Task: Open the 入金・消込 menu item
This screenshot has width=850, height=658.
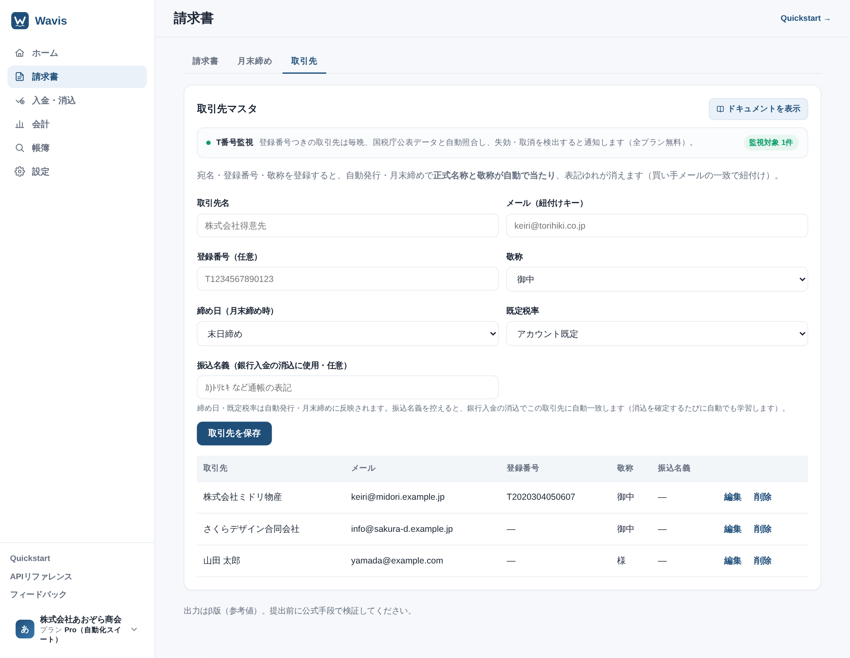Action: pos(77,100)
